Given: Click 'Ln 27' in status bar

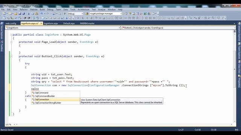Looking at the screenshot, I should (x=181, y=130).
